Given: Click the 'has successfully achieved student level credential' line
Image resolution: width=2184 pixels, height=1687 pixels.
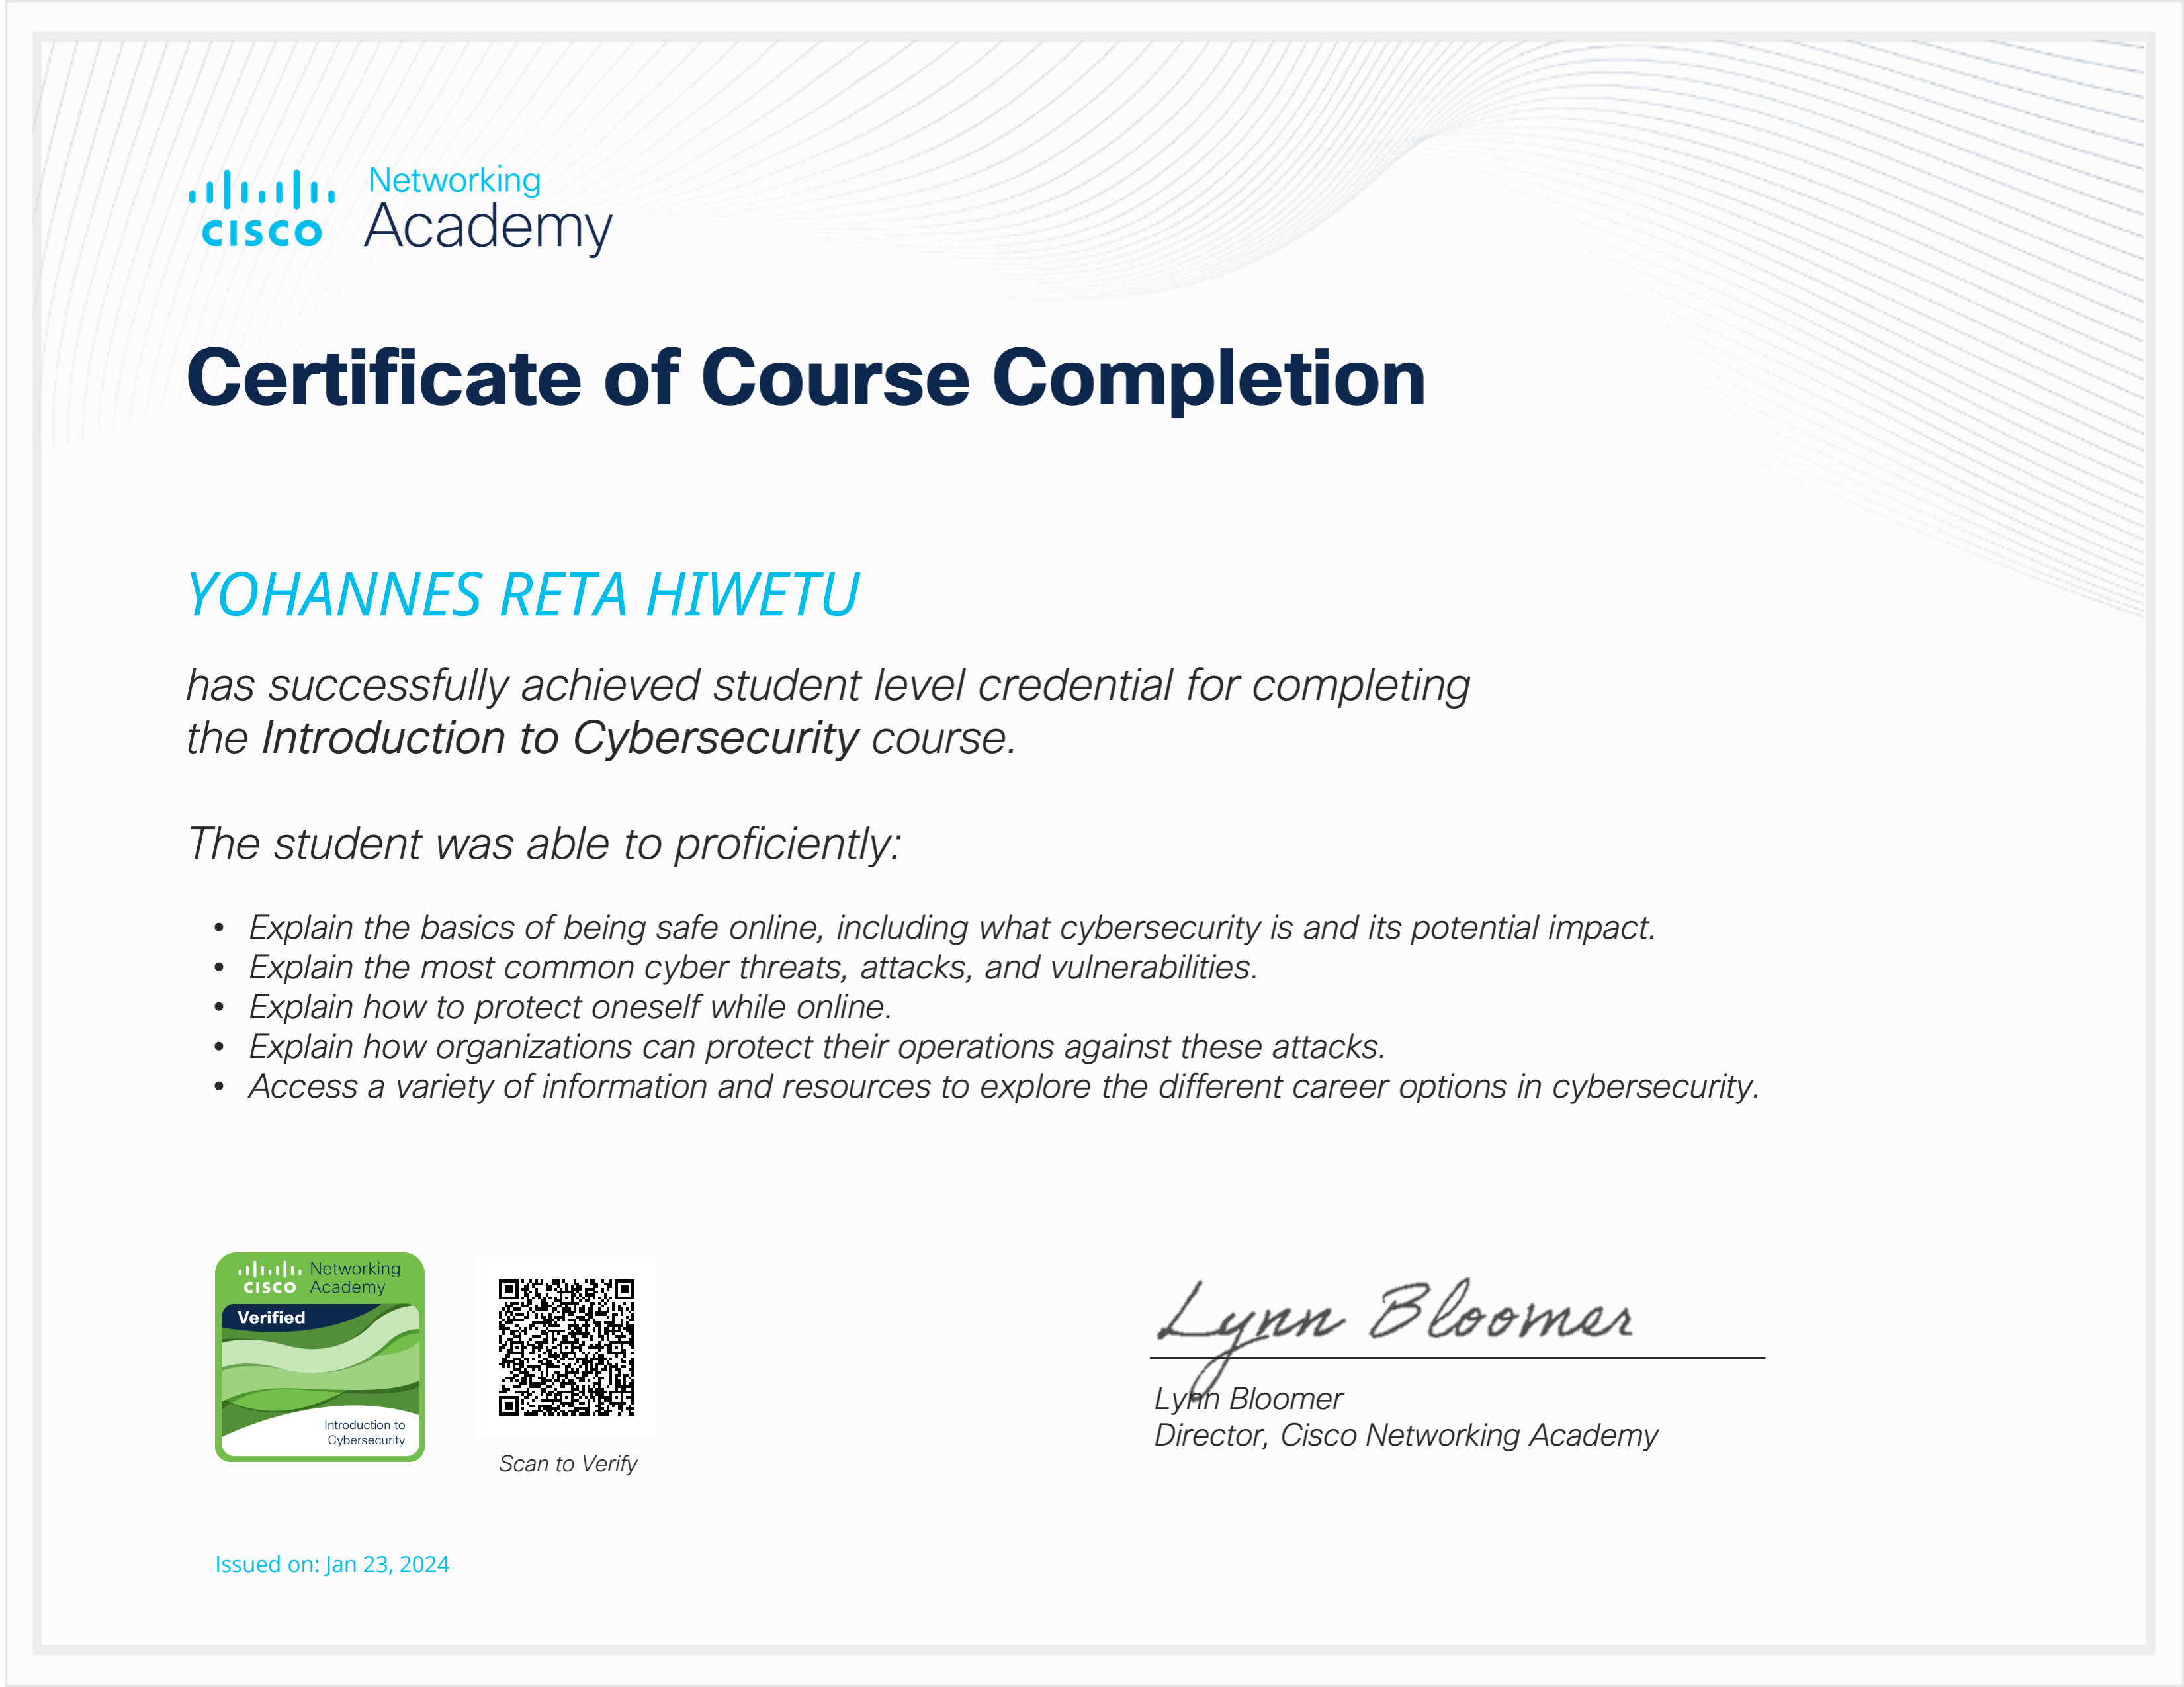Looking at the screenshot, I should point(828,686).
